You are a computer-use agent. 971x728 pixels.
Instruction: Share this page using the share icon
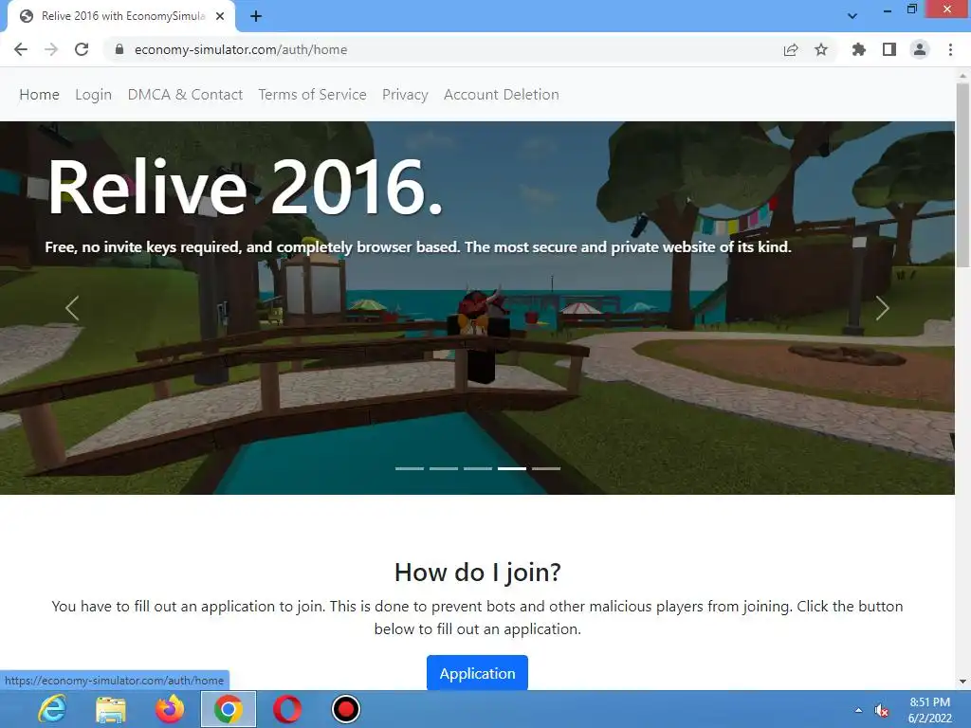791,49
